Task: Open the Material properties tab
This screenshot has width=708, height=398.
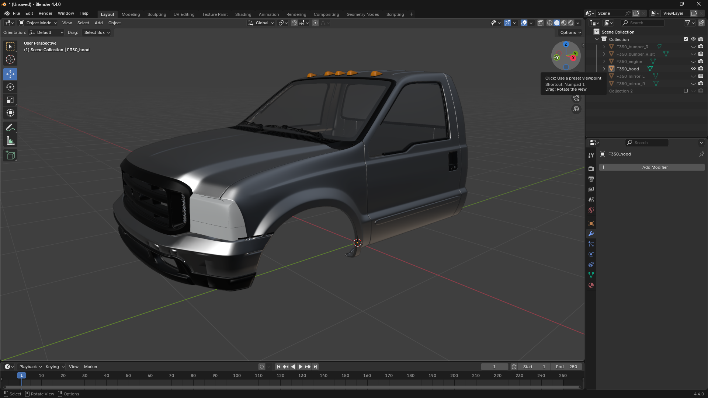Action: 591,285
